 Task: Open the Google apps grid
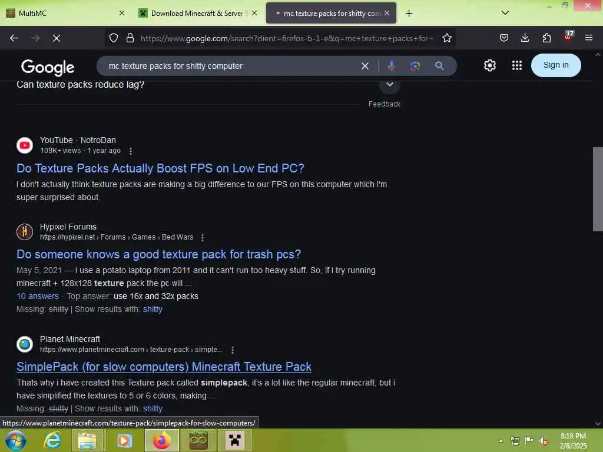pyautogui.click(x=517, y=65)
